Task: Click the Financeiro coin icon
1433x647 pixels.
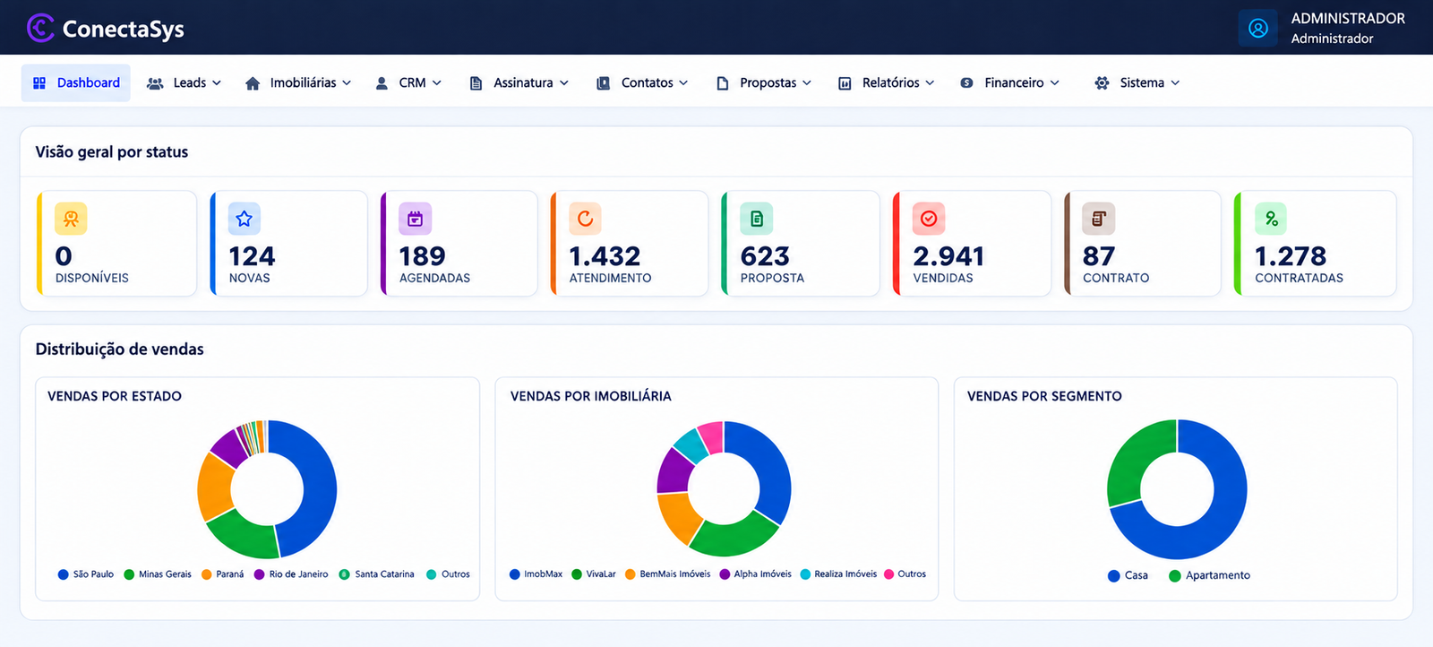Action: (966, 82)
